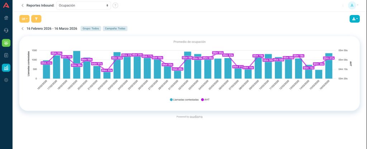Image resolution: width=367 pixels, height=149 pixels.
Task: Open the clipboard icon in the sidebar
Action: [6, 55]
